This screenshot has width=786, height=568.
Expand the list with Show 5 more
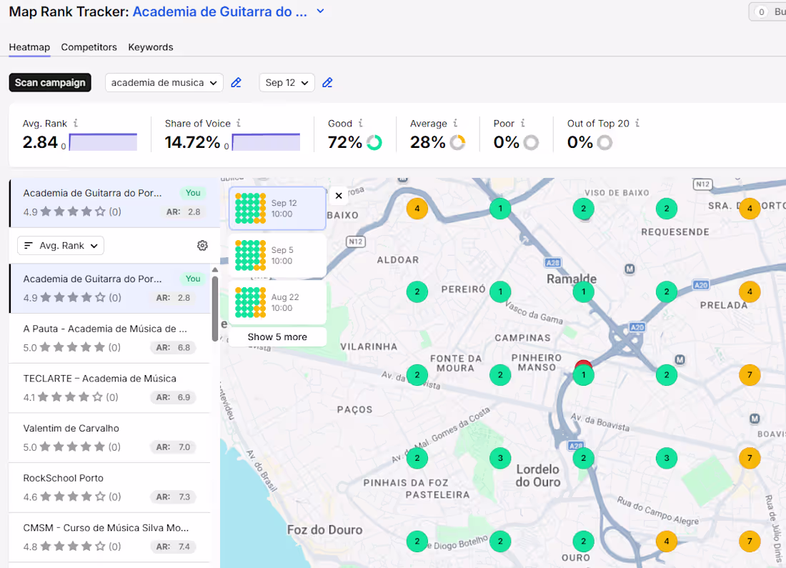tap(277, 337)
